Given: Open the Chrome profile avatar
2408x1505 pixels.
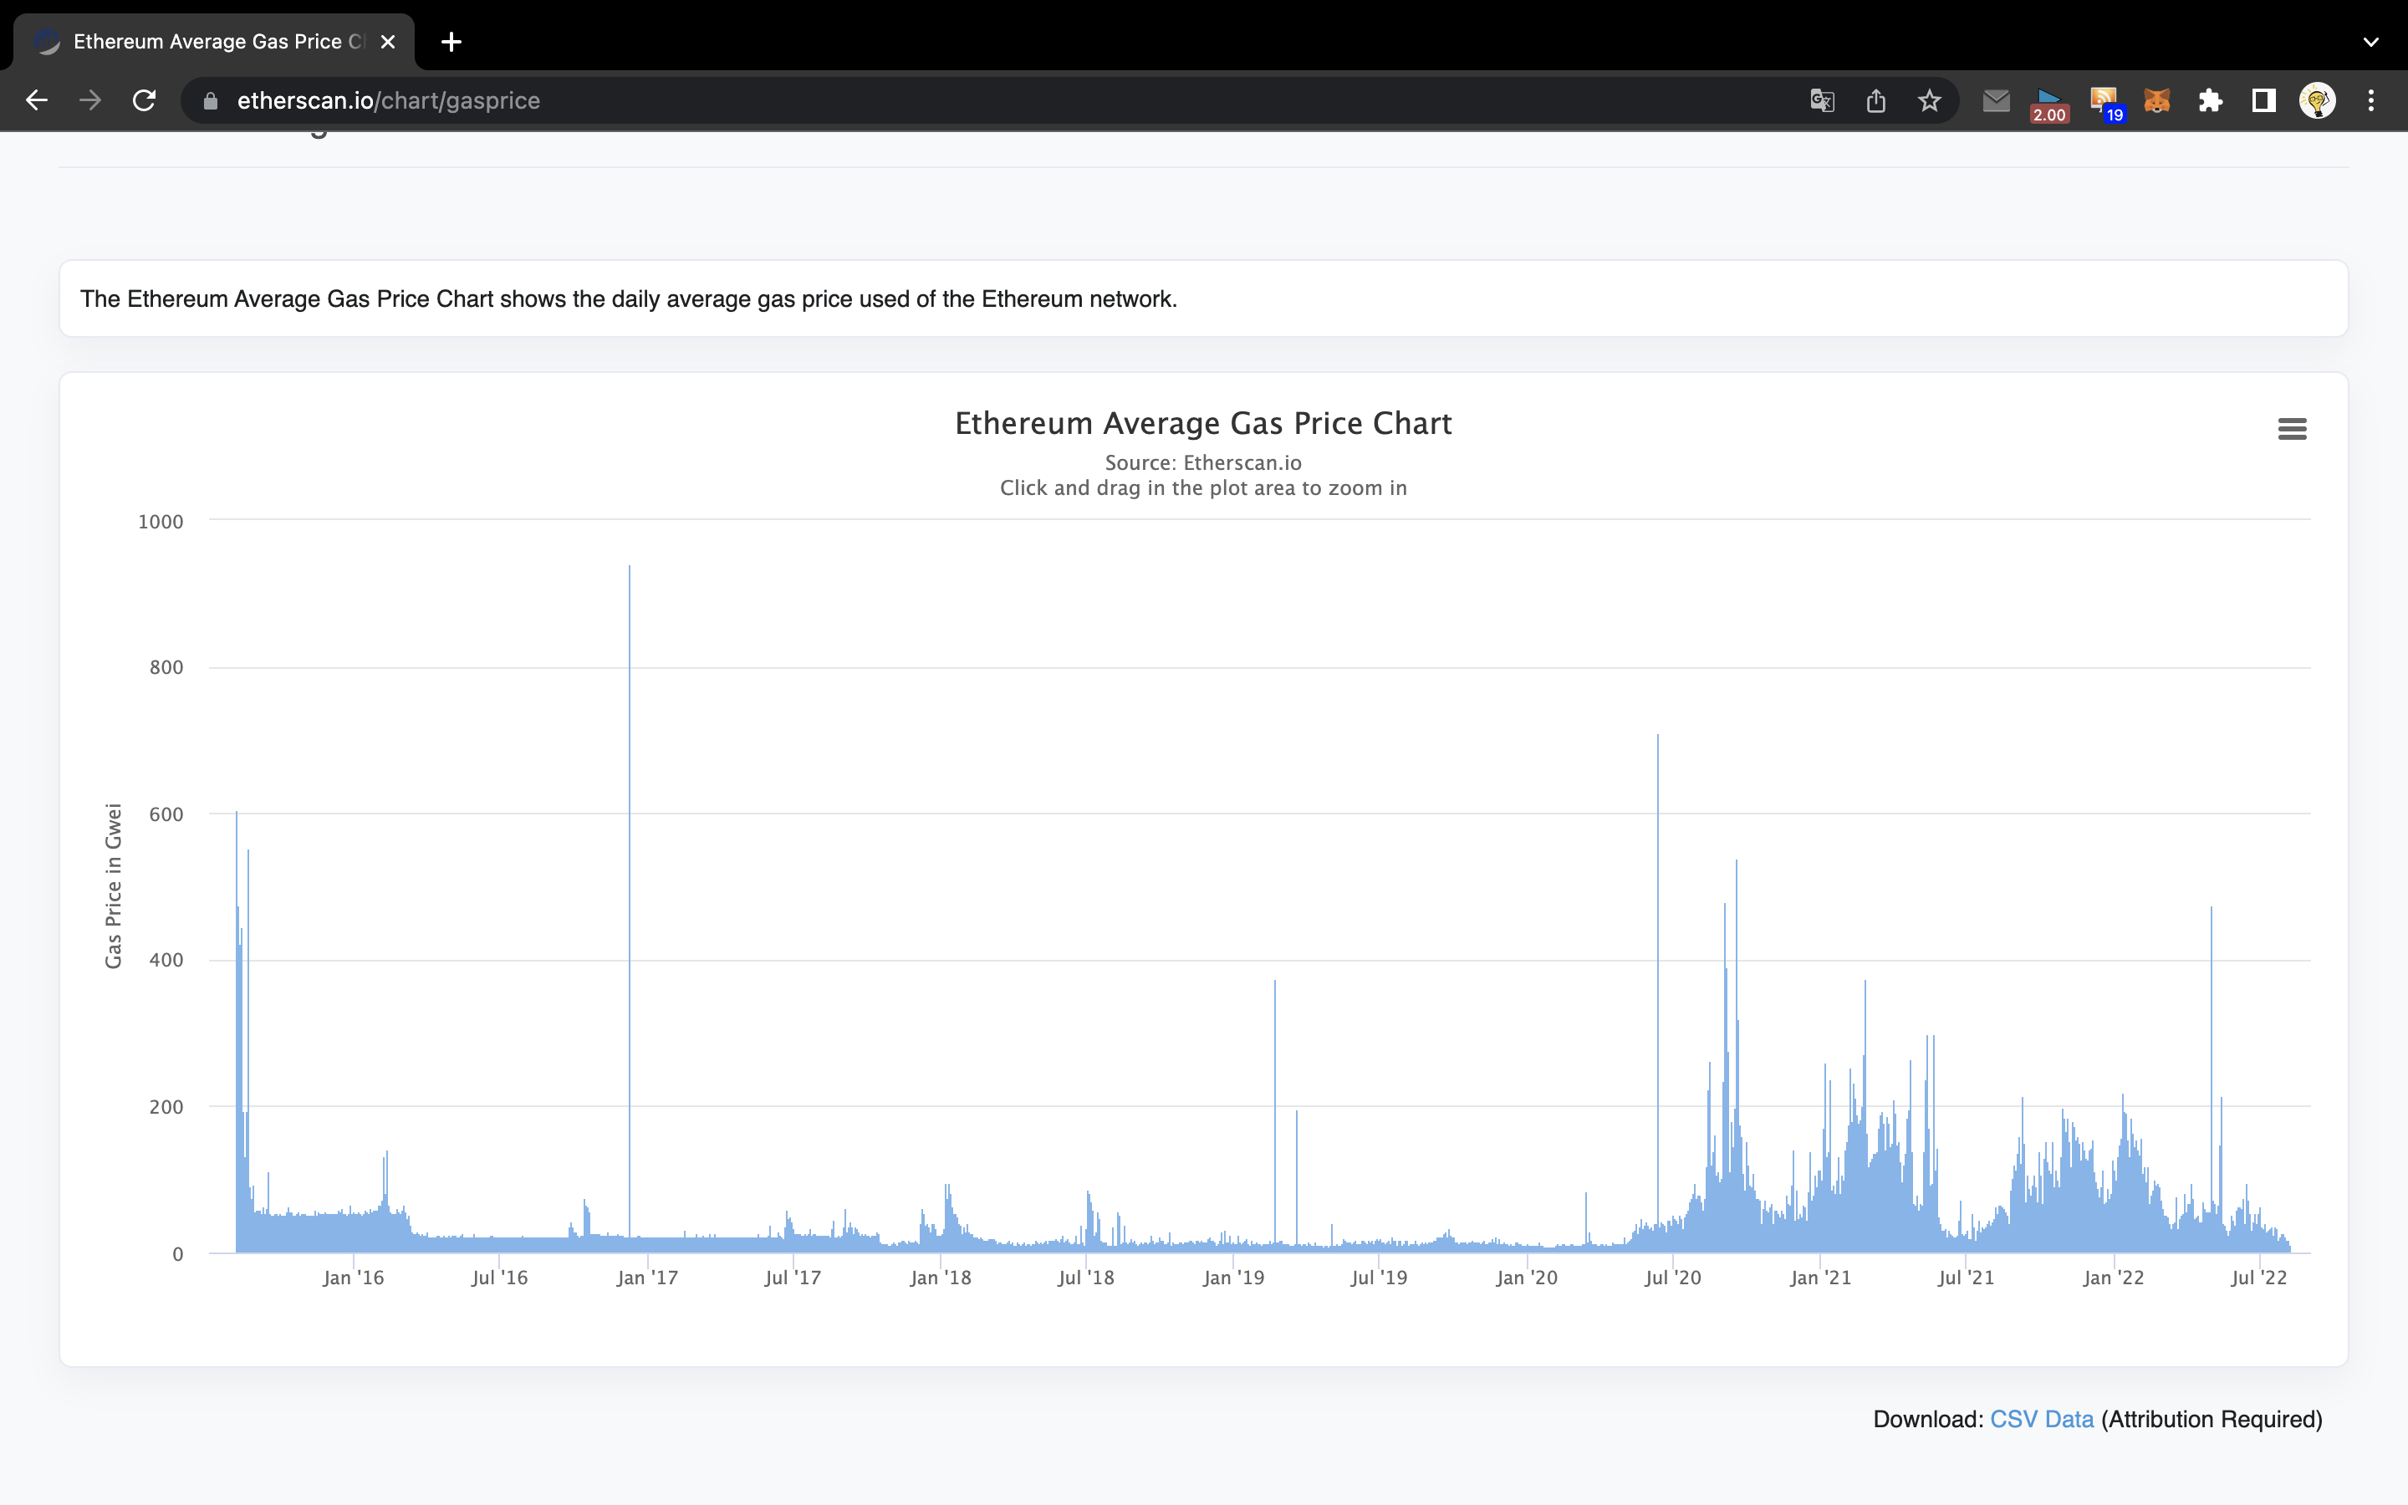Looking at the screenshot, I should coord(2318,100).
